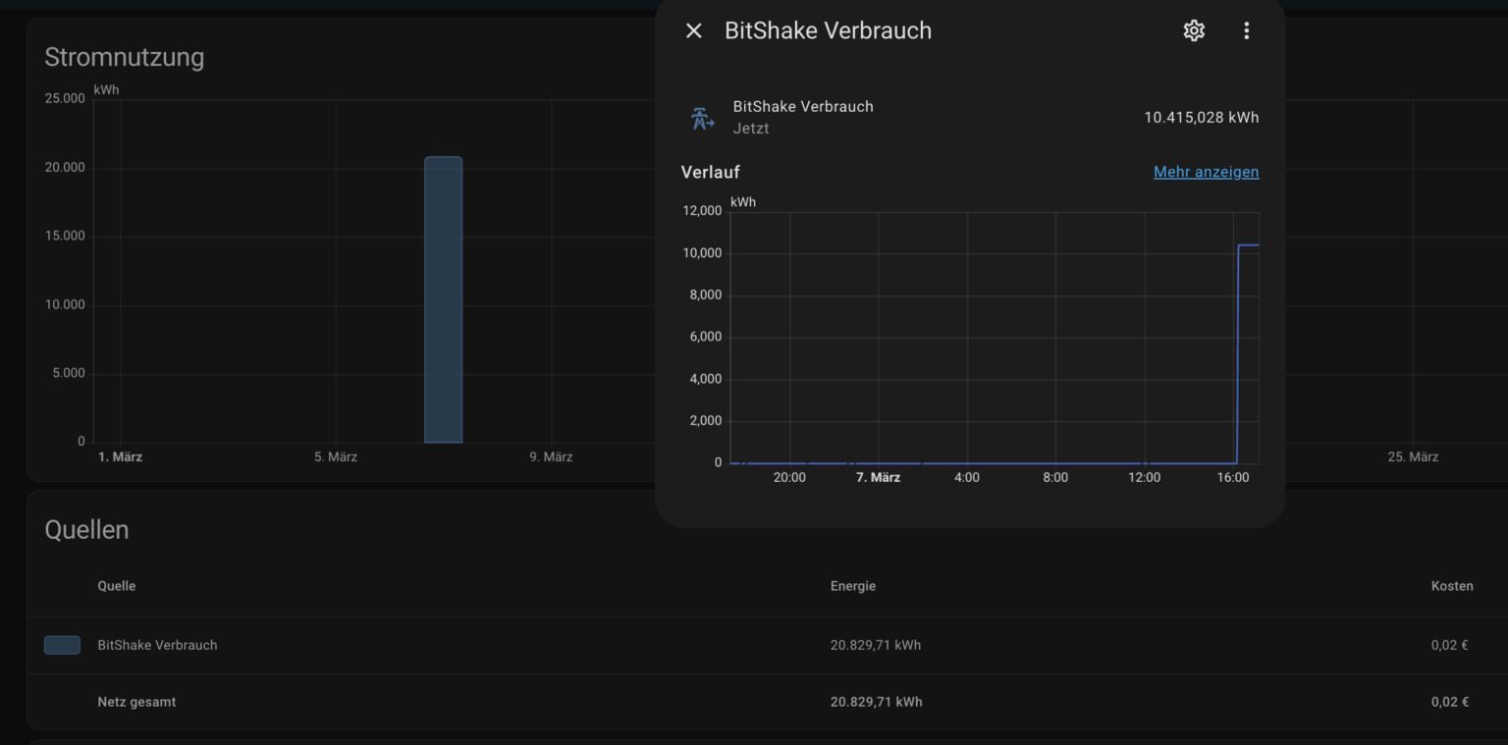Close the BitShake Verbrauch dialog
The image size is (1508, 745).
693,30
